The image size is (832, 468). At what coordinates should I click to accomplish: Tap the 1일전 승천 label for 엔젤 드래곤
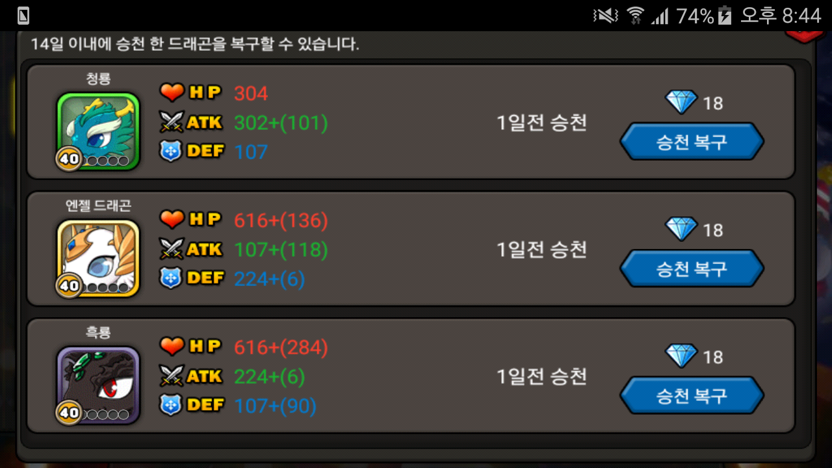(542, 250)
